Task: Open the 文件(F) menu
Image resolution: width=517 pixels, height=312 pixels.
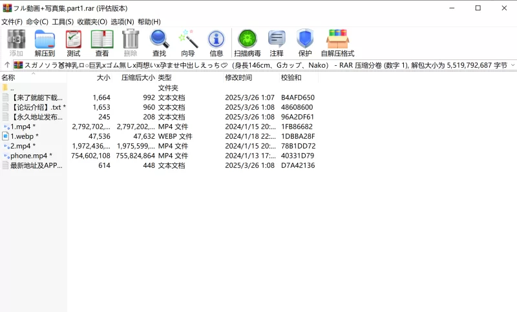Action: click(12, 21)
